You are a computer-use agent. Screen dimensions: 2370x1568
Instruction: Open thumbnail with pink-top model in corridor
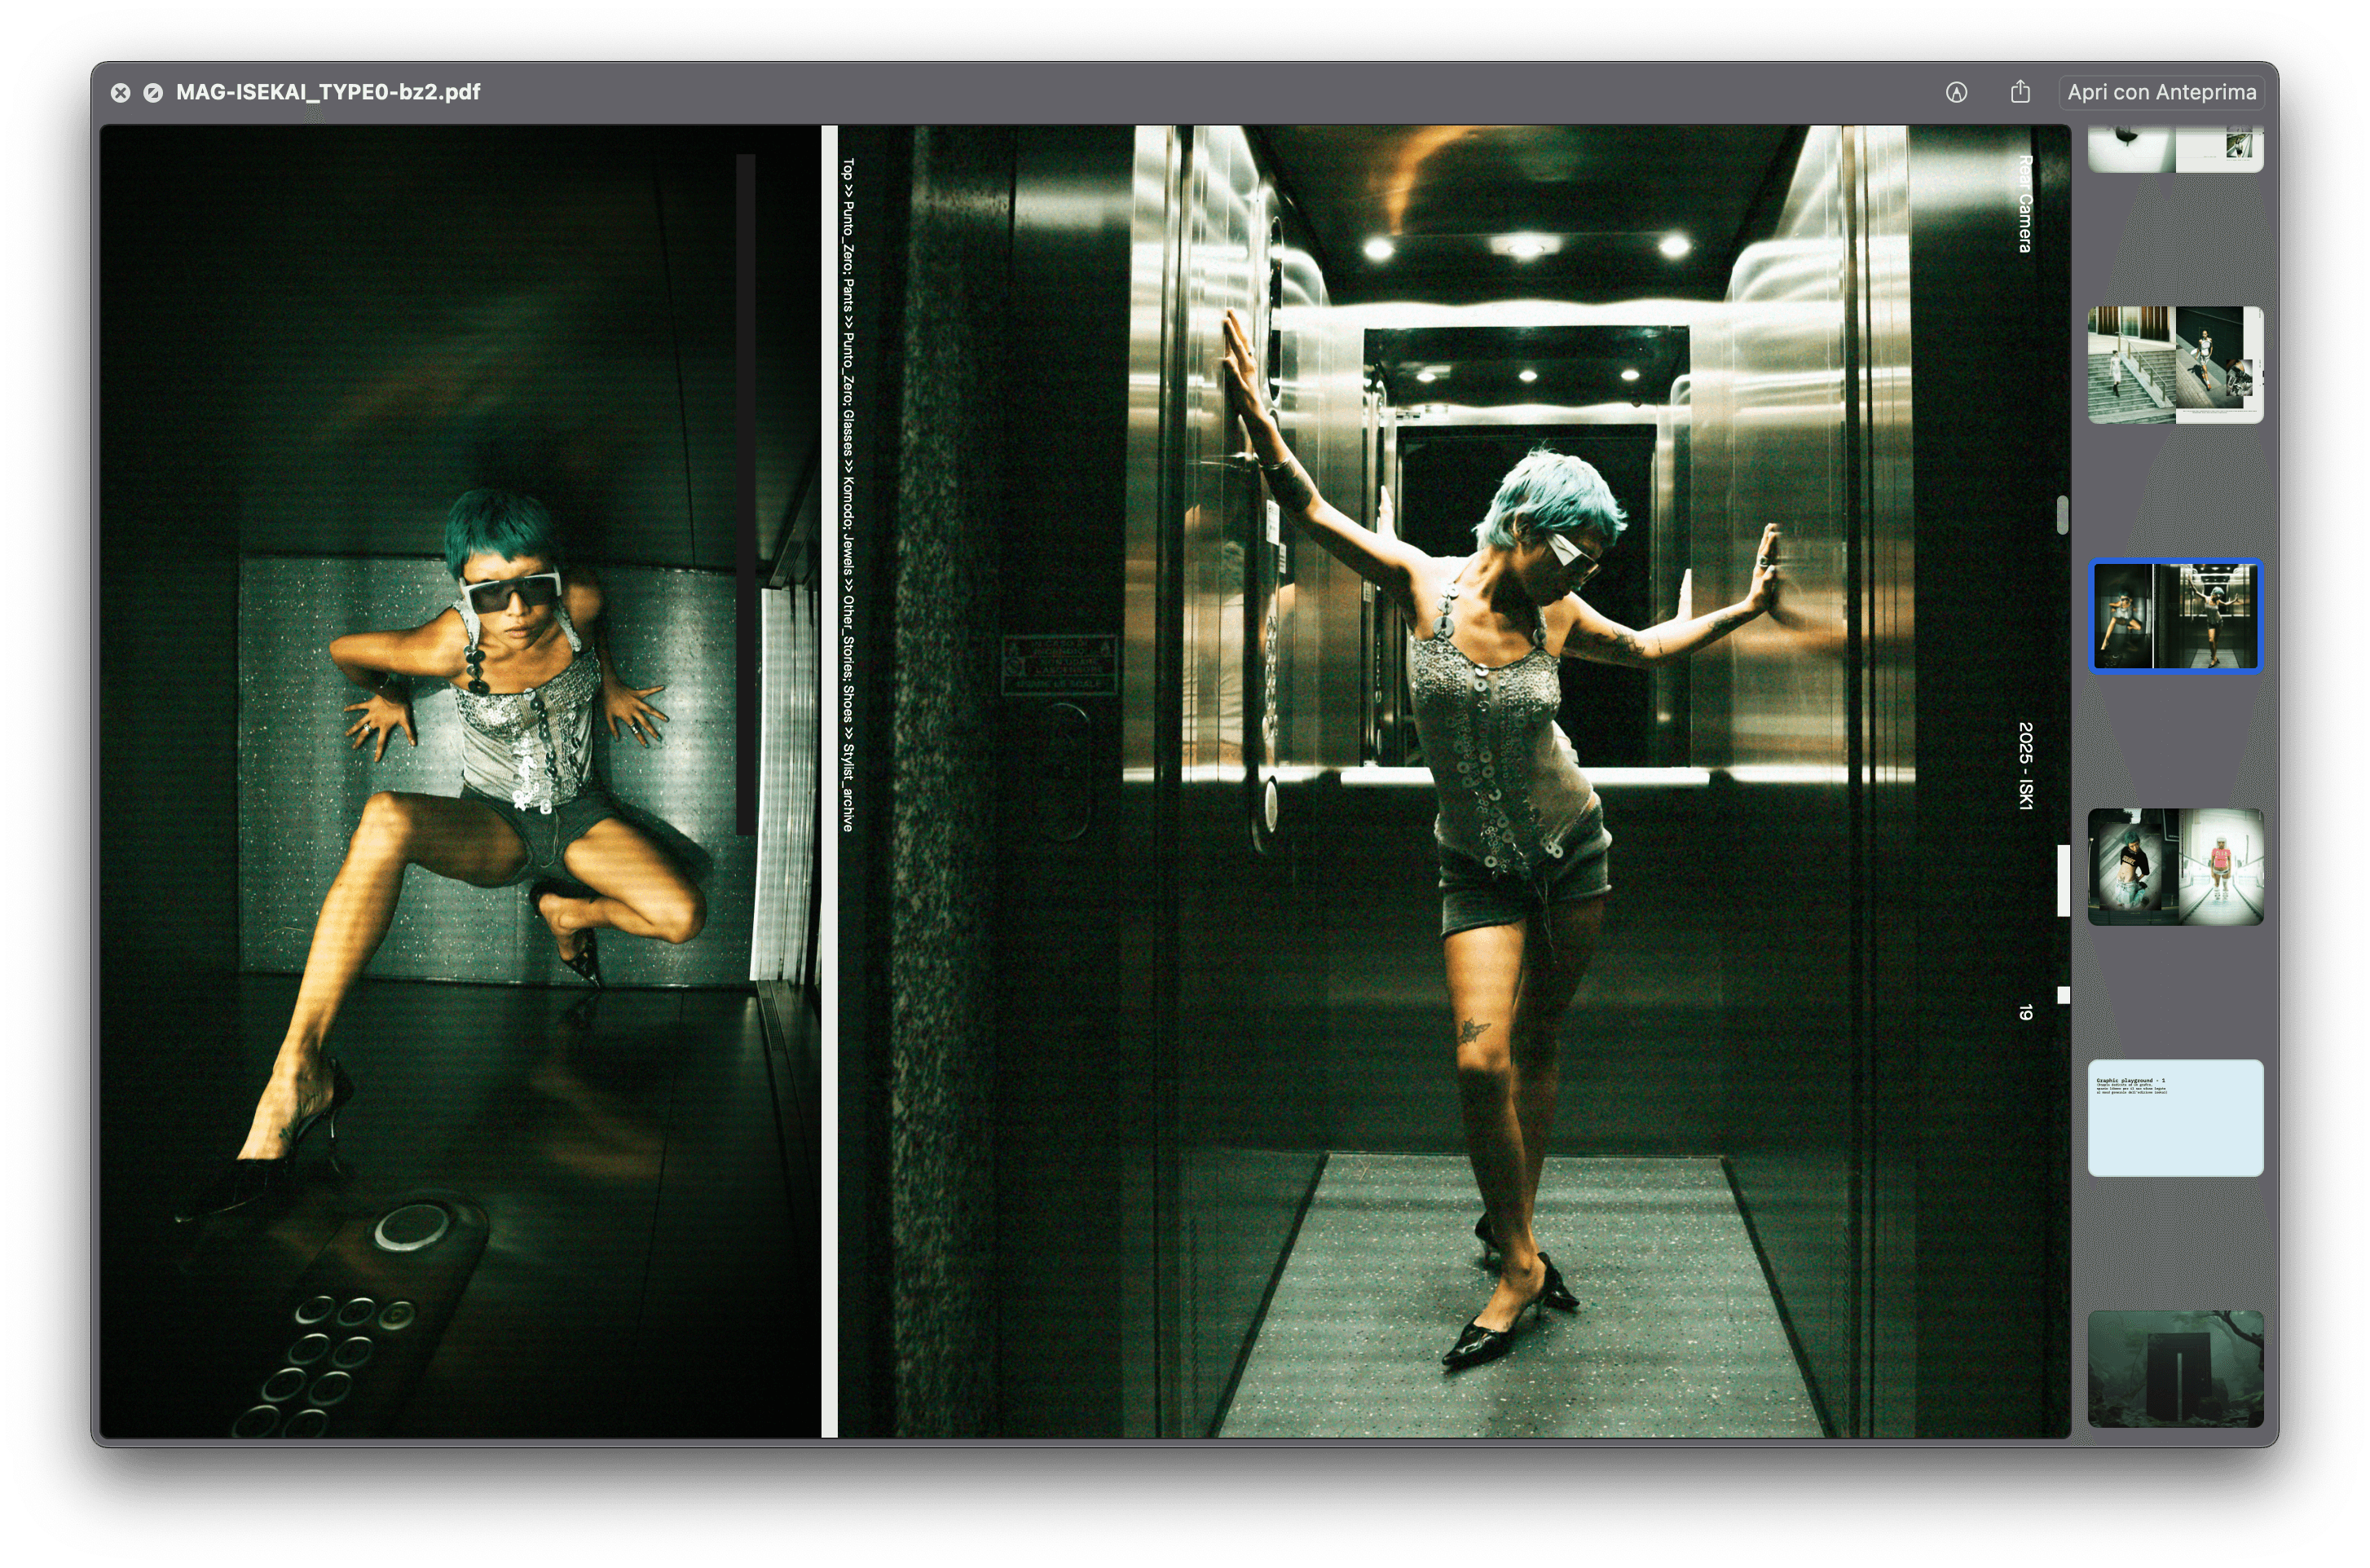coord(2175,867)
